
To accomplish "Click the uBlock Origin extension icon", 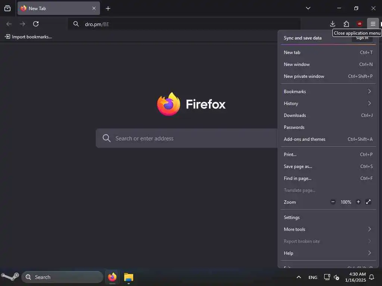I will [x=359, y=23].
